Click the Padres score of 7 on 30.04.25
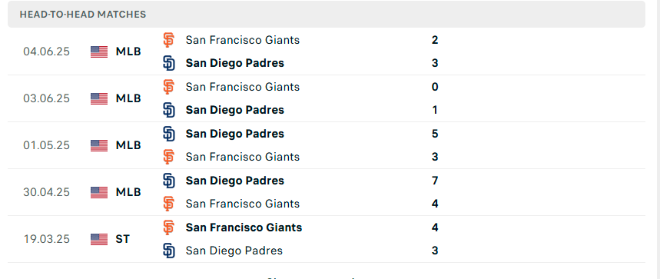Viewport: 660px width, 279px height. tap(435, 181)
